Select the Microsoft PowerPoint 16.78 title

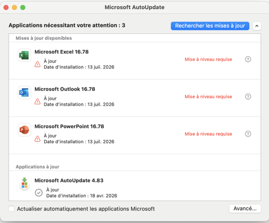[69, 126]
